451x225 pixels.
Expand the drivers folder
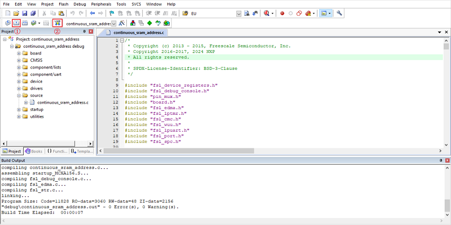(19, 88)
